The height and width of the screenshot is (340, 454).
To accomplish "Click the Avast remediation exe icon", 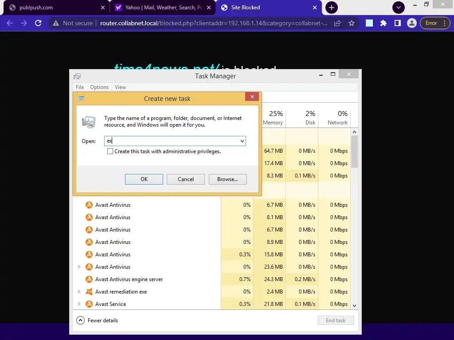I will [x=89, y=292].
